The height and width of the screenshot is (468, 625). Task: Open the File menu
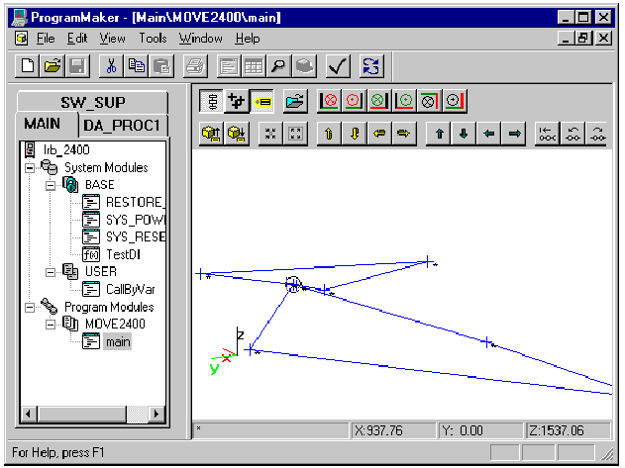tap(46, 39)
